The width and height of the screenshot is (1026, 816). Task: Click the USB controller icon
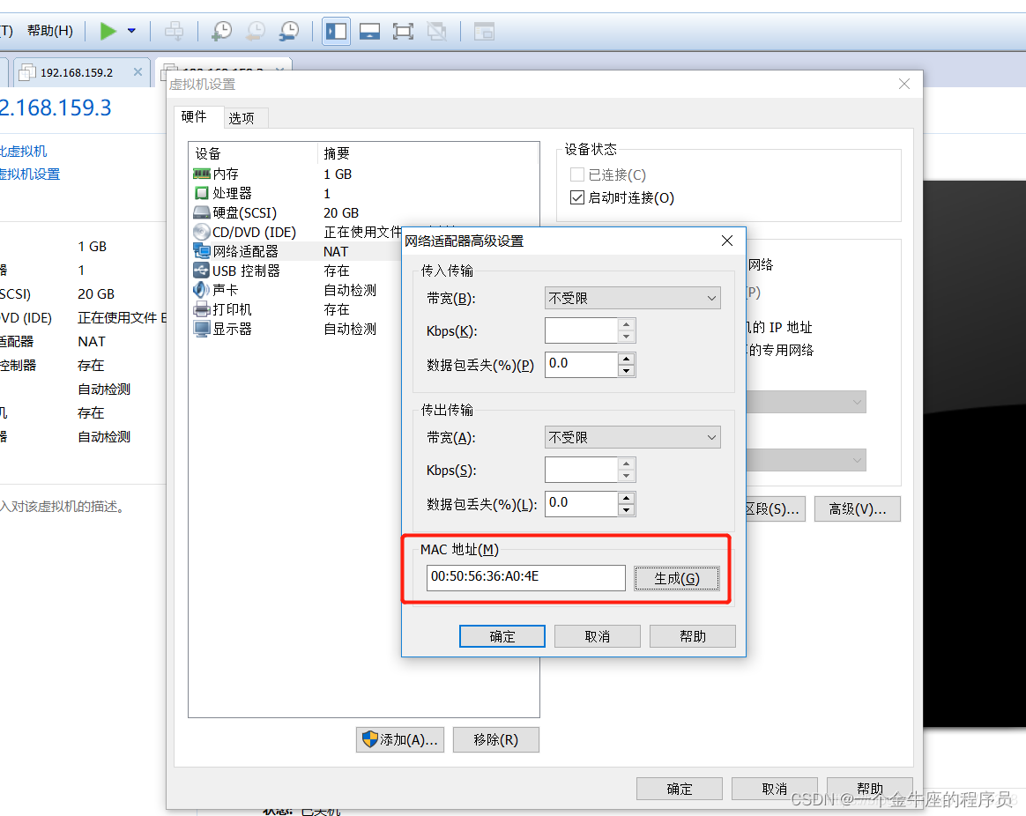click(x=202, y=271)
